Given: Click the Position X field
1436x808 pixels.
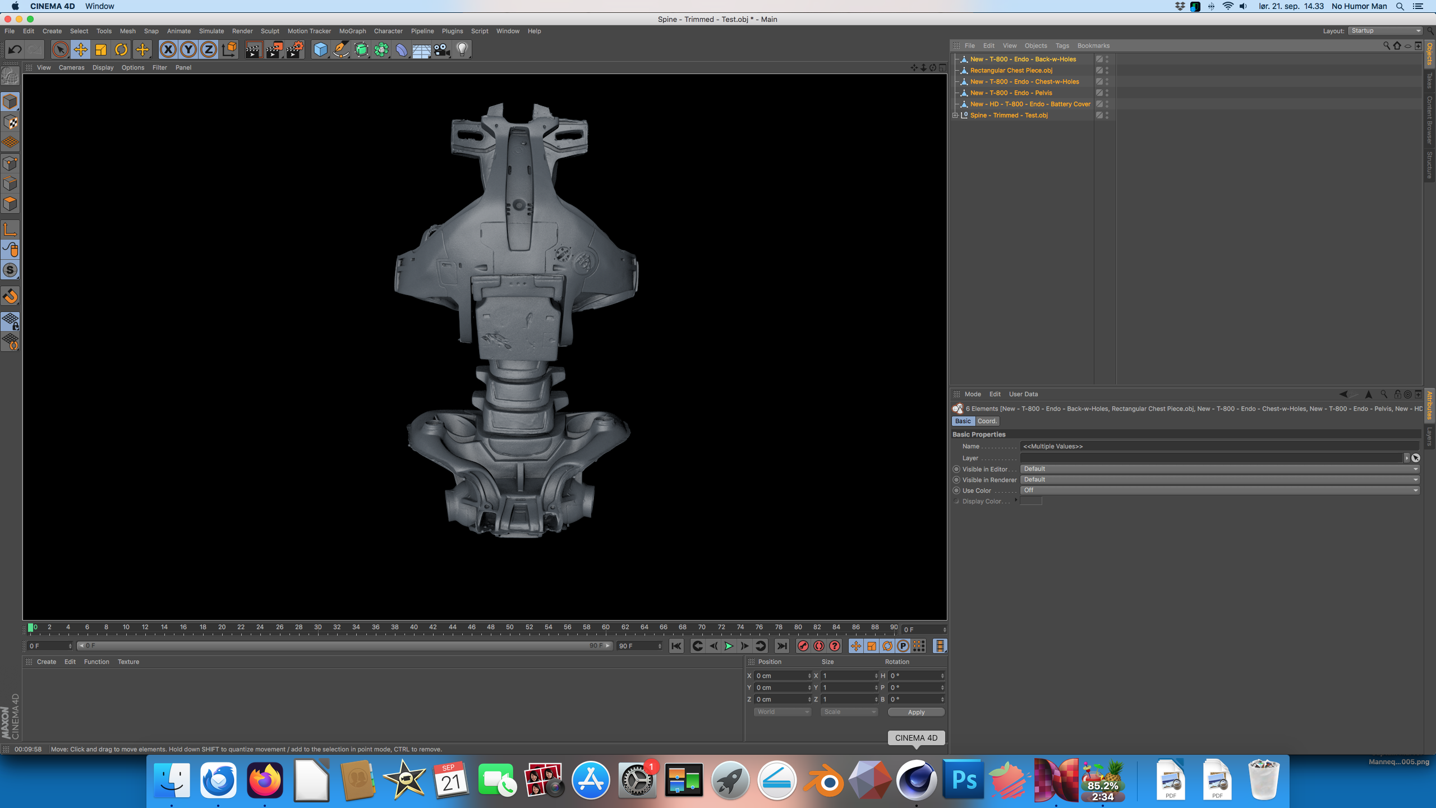Looking at the screenshot, I should 782,676.
